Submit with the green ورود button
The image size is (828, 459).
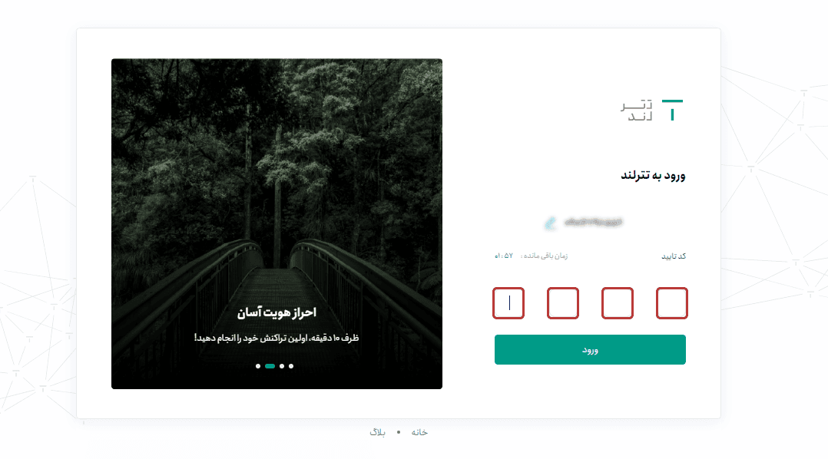click(x=590, y=350)
